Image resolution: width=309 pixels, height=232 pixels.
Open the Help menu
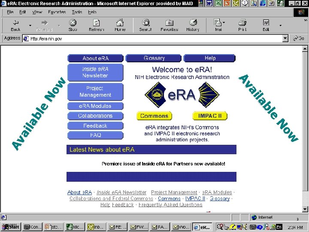[92, 12]
